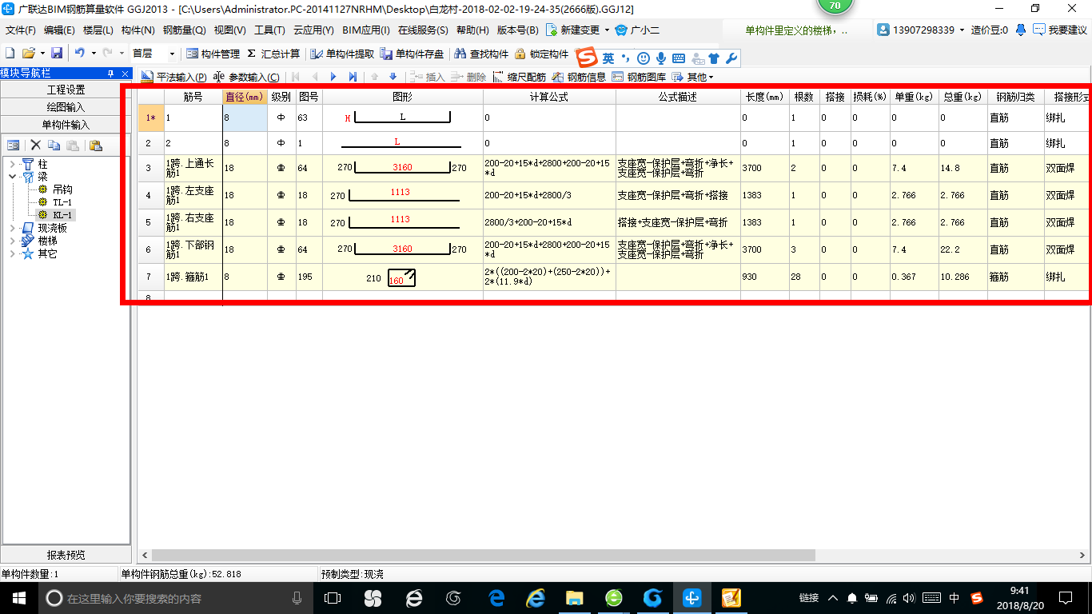Viewport: 1092px width, 614px height.
Task: Click the horizontal scrollbar of the table
Action: pyautogui.click(x=484, y=555)
